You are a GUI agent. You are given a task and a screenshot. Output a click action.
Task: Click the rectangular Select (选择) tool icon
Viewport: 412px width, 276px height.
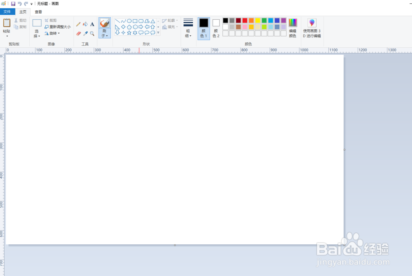coord(37,23)
